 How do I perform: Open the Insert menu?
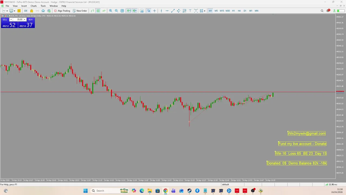tap(24, 6)
